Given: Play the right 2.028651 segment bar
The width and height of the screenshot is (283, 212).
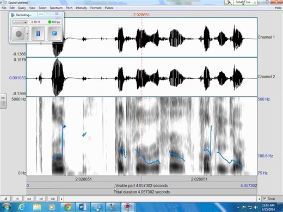Looking at the screenshot, I should (x=199, y=179).
